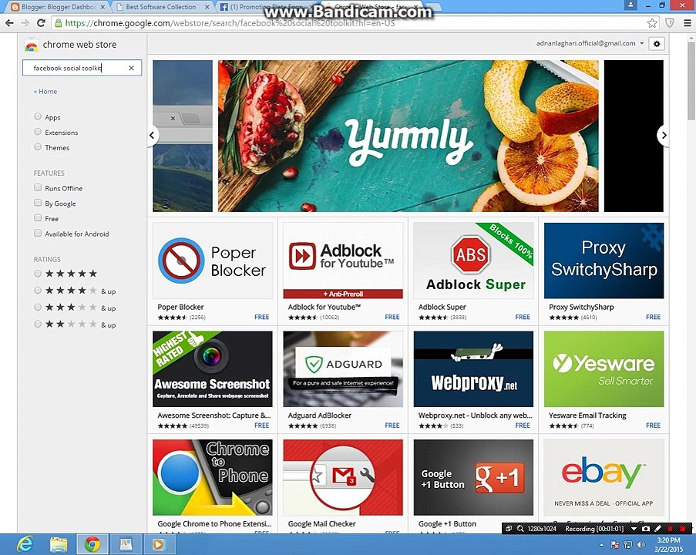Open the eBay extension thumbnail

tap(604, 477)
